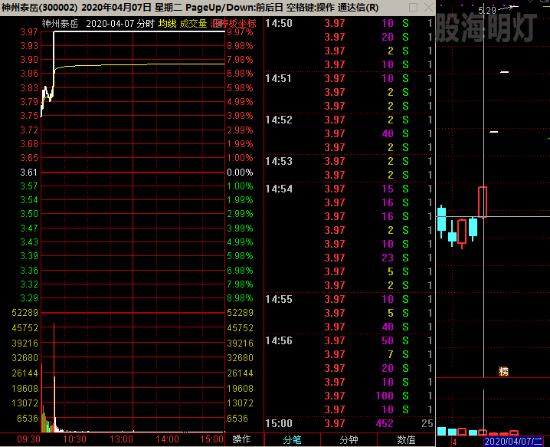Click the 14:55 time row
This screenshot has width=550, height=447.
coord(349,299)
